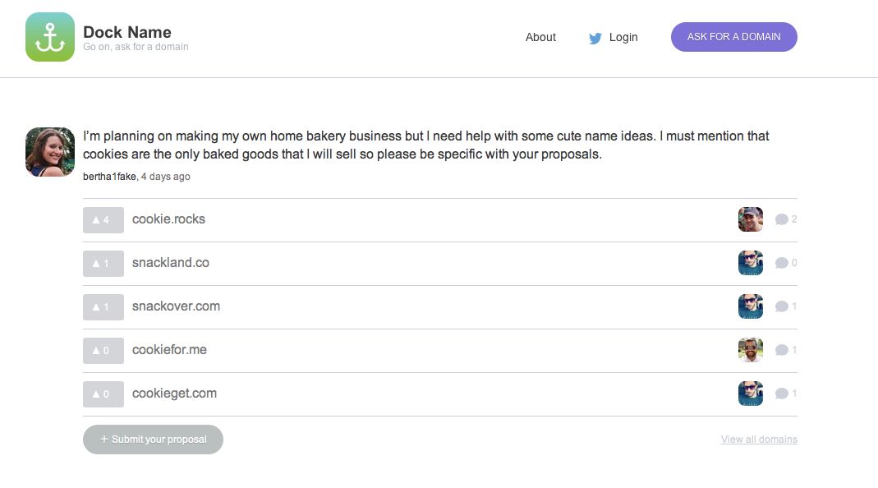This screenshot has height=488, width=878.
Task: Click the Dock Name anchor logo
Action: (x=50, y=37)
